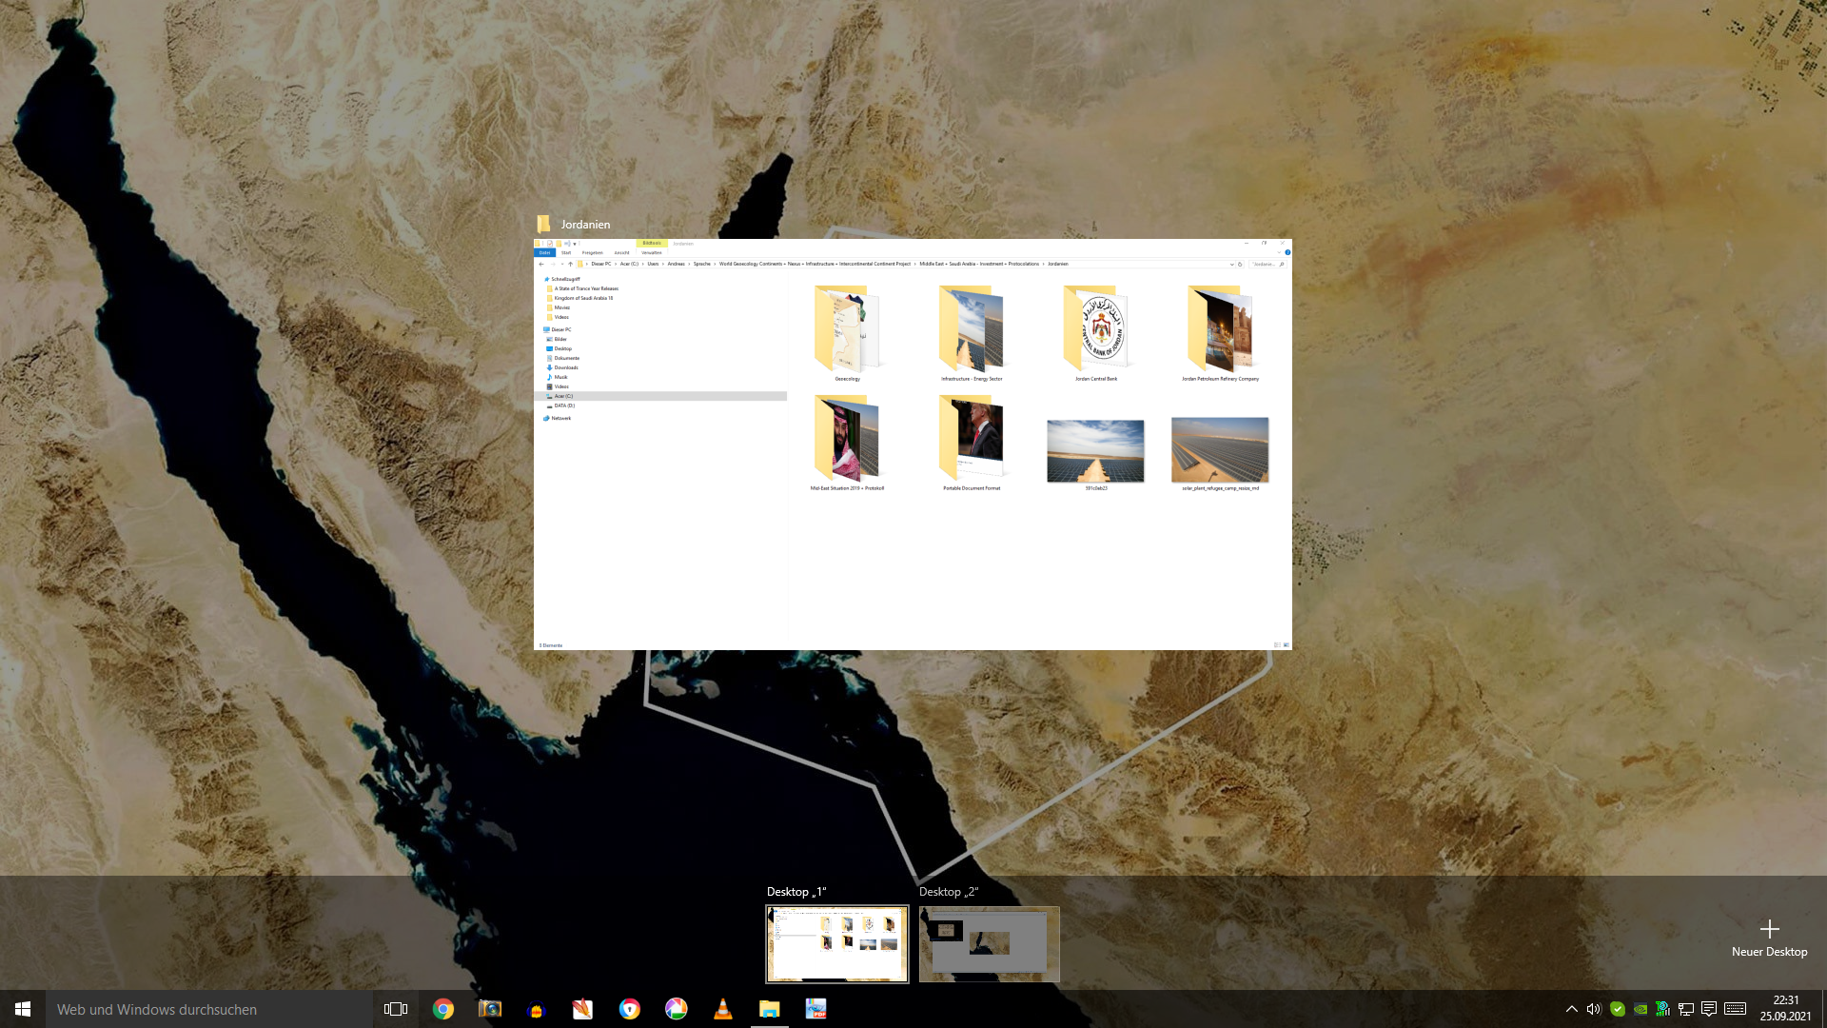
Task: Open the volume control in the tray
Action: pyautogui.click(x=1594, y=1009)
